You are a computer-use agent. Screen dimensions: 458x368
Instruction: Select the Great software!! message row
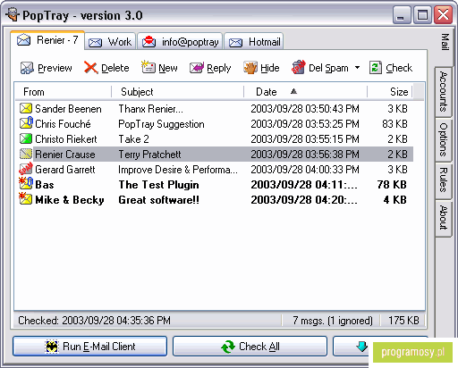coord(214,200)
